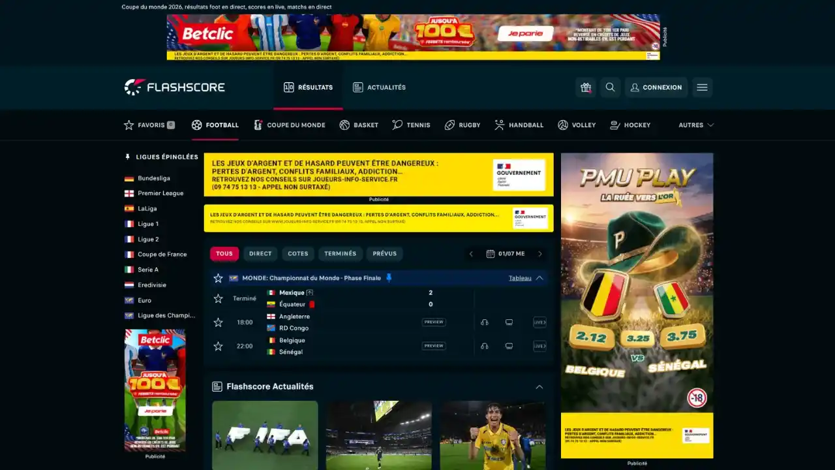
Task: Open the hamburger menu
Action: point(703,87)
